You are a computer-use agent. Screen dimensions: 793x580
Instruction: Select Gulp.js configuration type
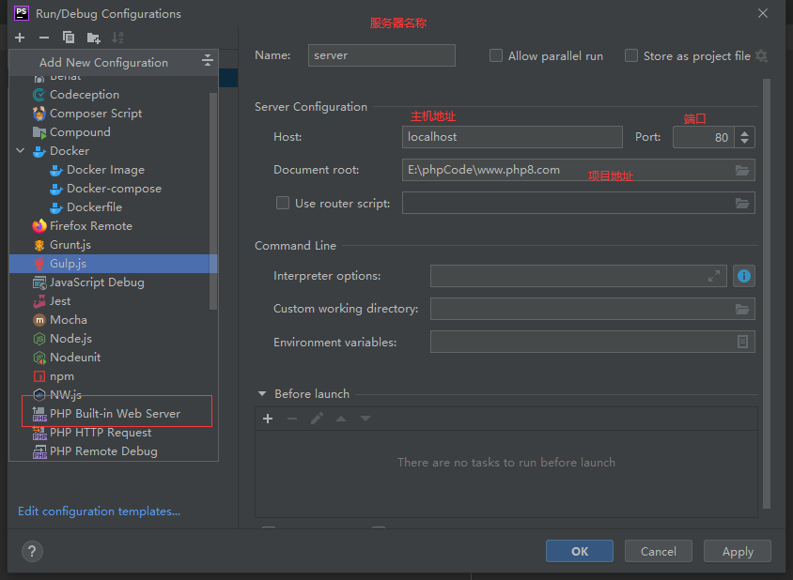[x=114, y=263]
